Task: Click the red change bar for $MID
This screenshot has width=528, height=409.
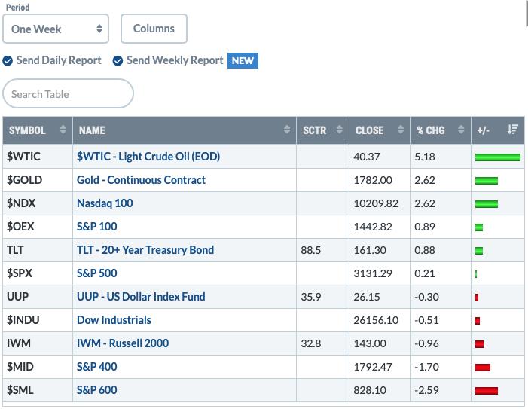Action: point(483,368)
